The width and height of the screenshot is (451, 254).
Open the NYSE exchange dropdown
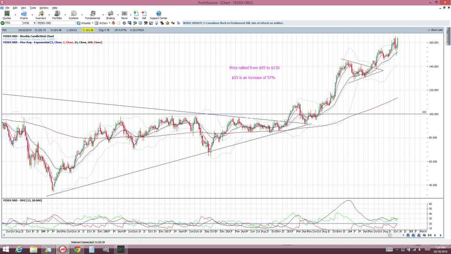[x=34, y=23]
